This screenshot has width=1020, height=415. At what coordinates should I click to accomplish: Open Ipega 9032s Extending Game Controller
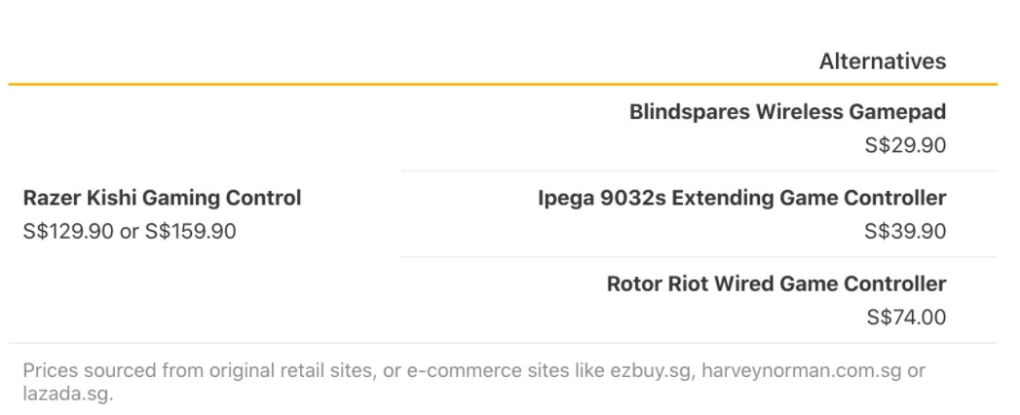741,198
